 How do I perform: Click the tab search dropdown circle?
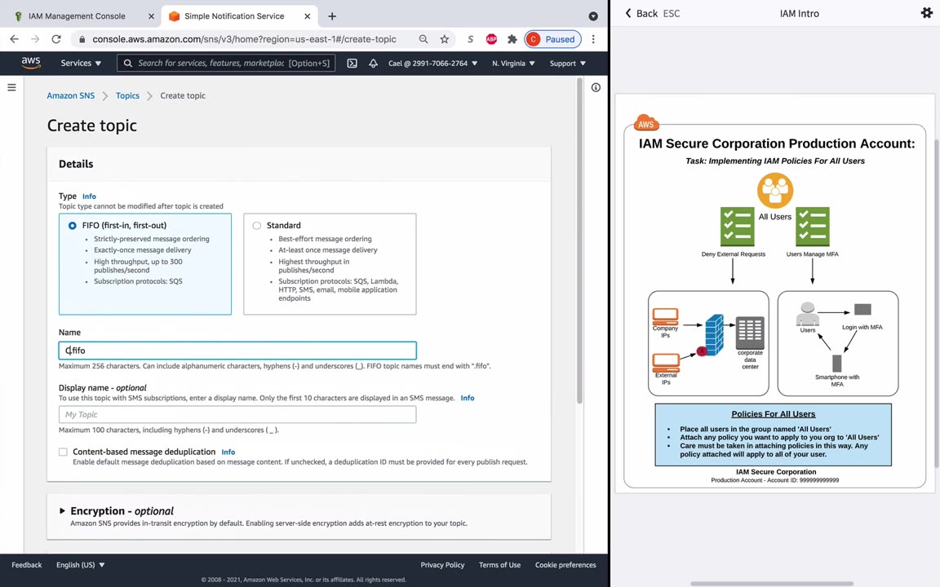tap(593, 16)
